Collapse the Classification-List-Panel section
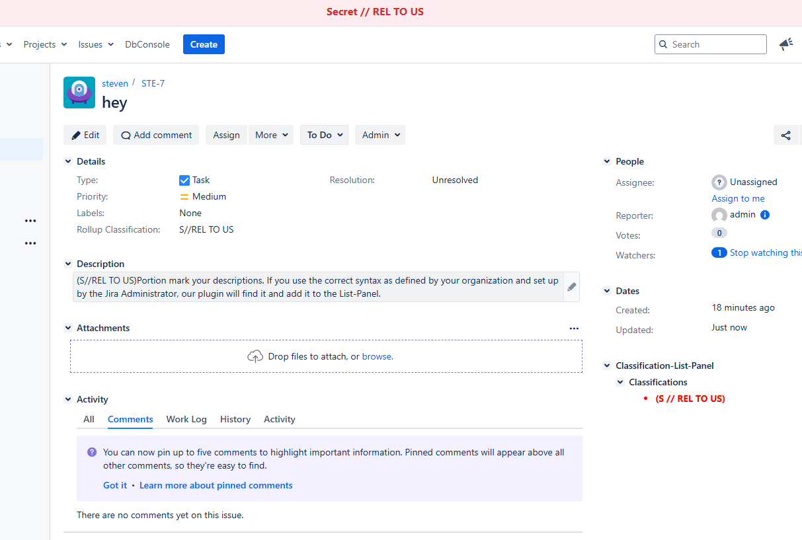The width and height of the screenshot is (802, 540). (607, 366)
